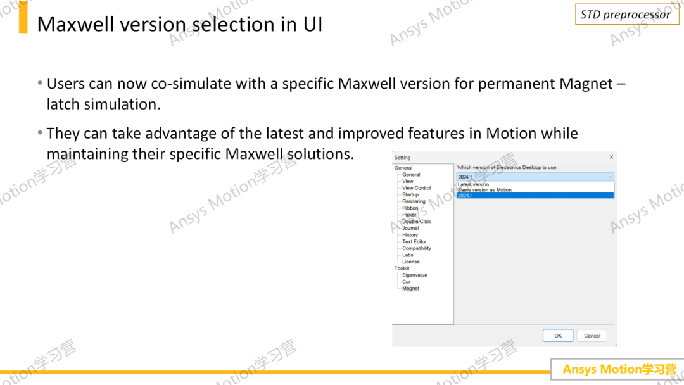The height and width of the screenshot is (385, 684).
Task: Select Car under Toolkit
Action: click(406, 282)
